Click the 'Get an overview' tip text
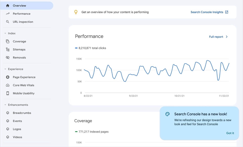 point(115,12)
